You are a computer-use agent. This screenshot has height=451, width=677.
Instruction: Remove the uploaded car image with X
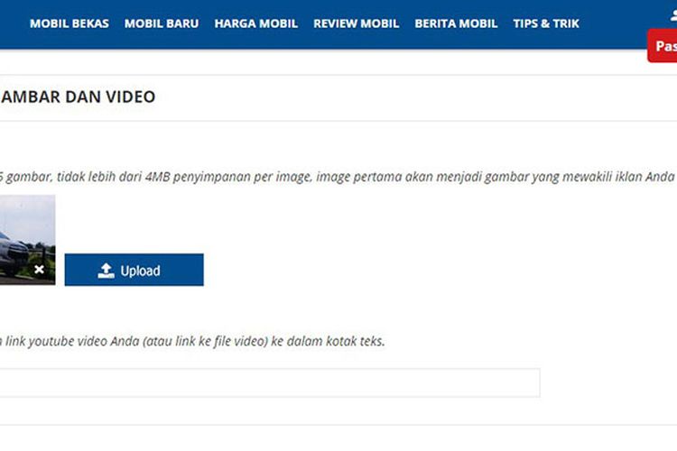[39, 269]
